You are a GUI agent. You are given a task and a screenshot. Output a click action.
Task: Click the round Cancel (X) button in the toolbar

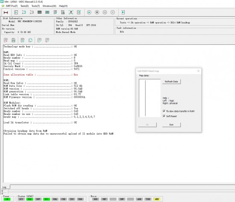(113, 12)
